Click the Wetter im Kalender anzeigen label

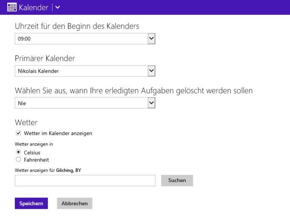(x=58, y=133)
